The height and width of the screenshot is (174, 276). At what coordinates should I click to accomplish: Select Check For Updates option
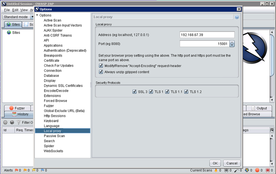point(59,65)
